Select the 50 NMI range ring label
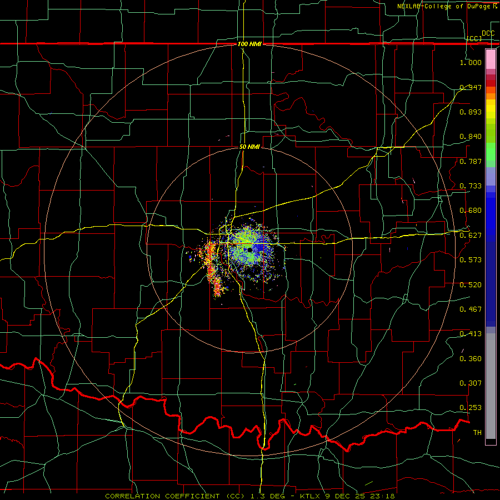500x500 pixels. tap(249, 147)
